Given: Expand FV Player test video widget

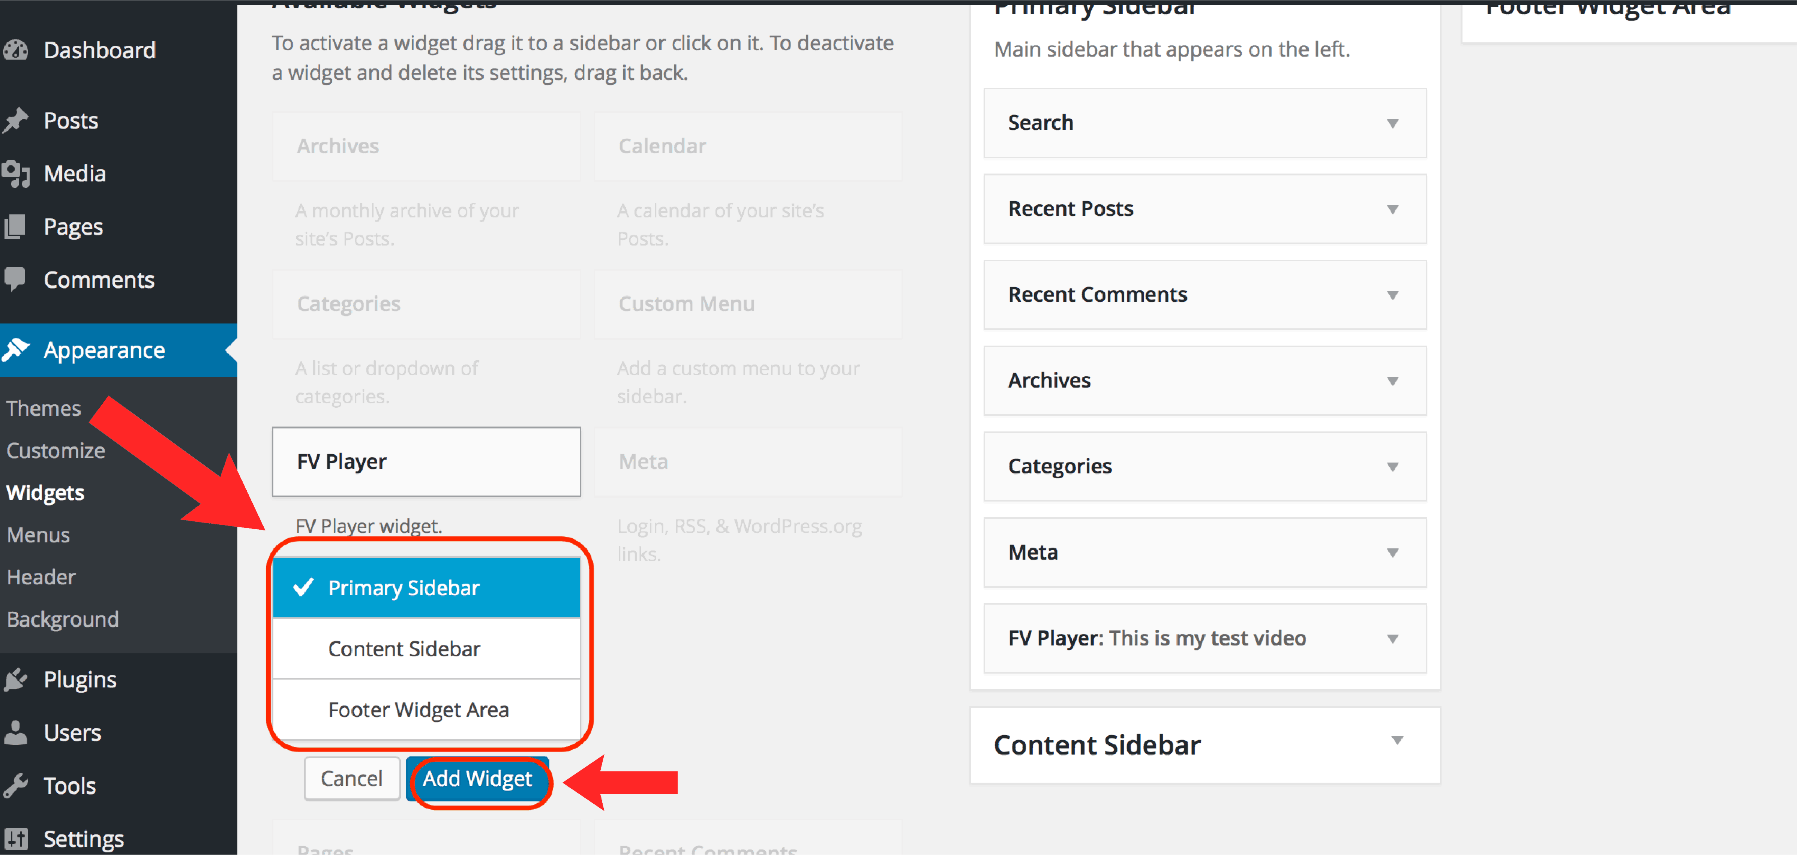Looking at the screenshot, I should coord(1392,639).
